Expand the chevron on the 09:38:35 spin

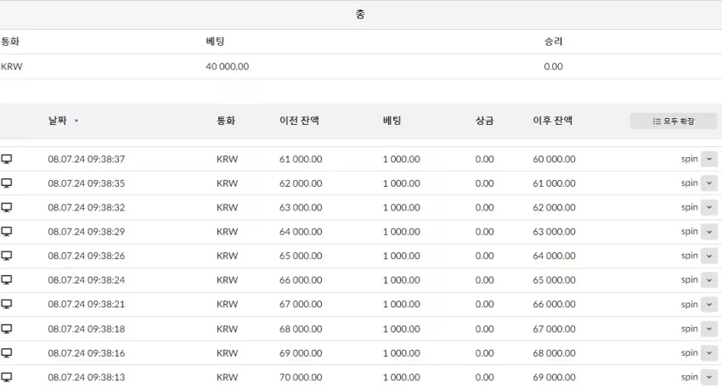click(x=709, y=183)
